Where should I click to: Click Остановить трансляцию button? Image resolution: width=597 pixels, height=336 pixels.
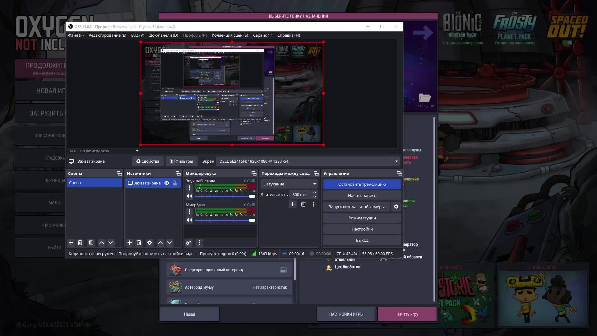[x=362, y=184]
